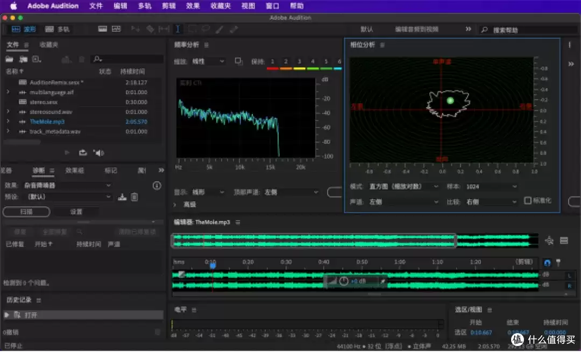Select the Move tool in toolbar
581x352 pixels.
click(135, 29)
